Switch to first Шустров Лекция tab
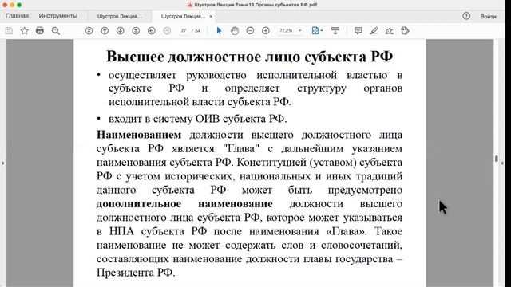The image size is (511, 287). (x=120, y=16)
